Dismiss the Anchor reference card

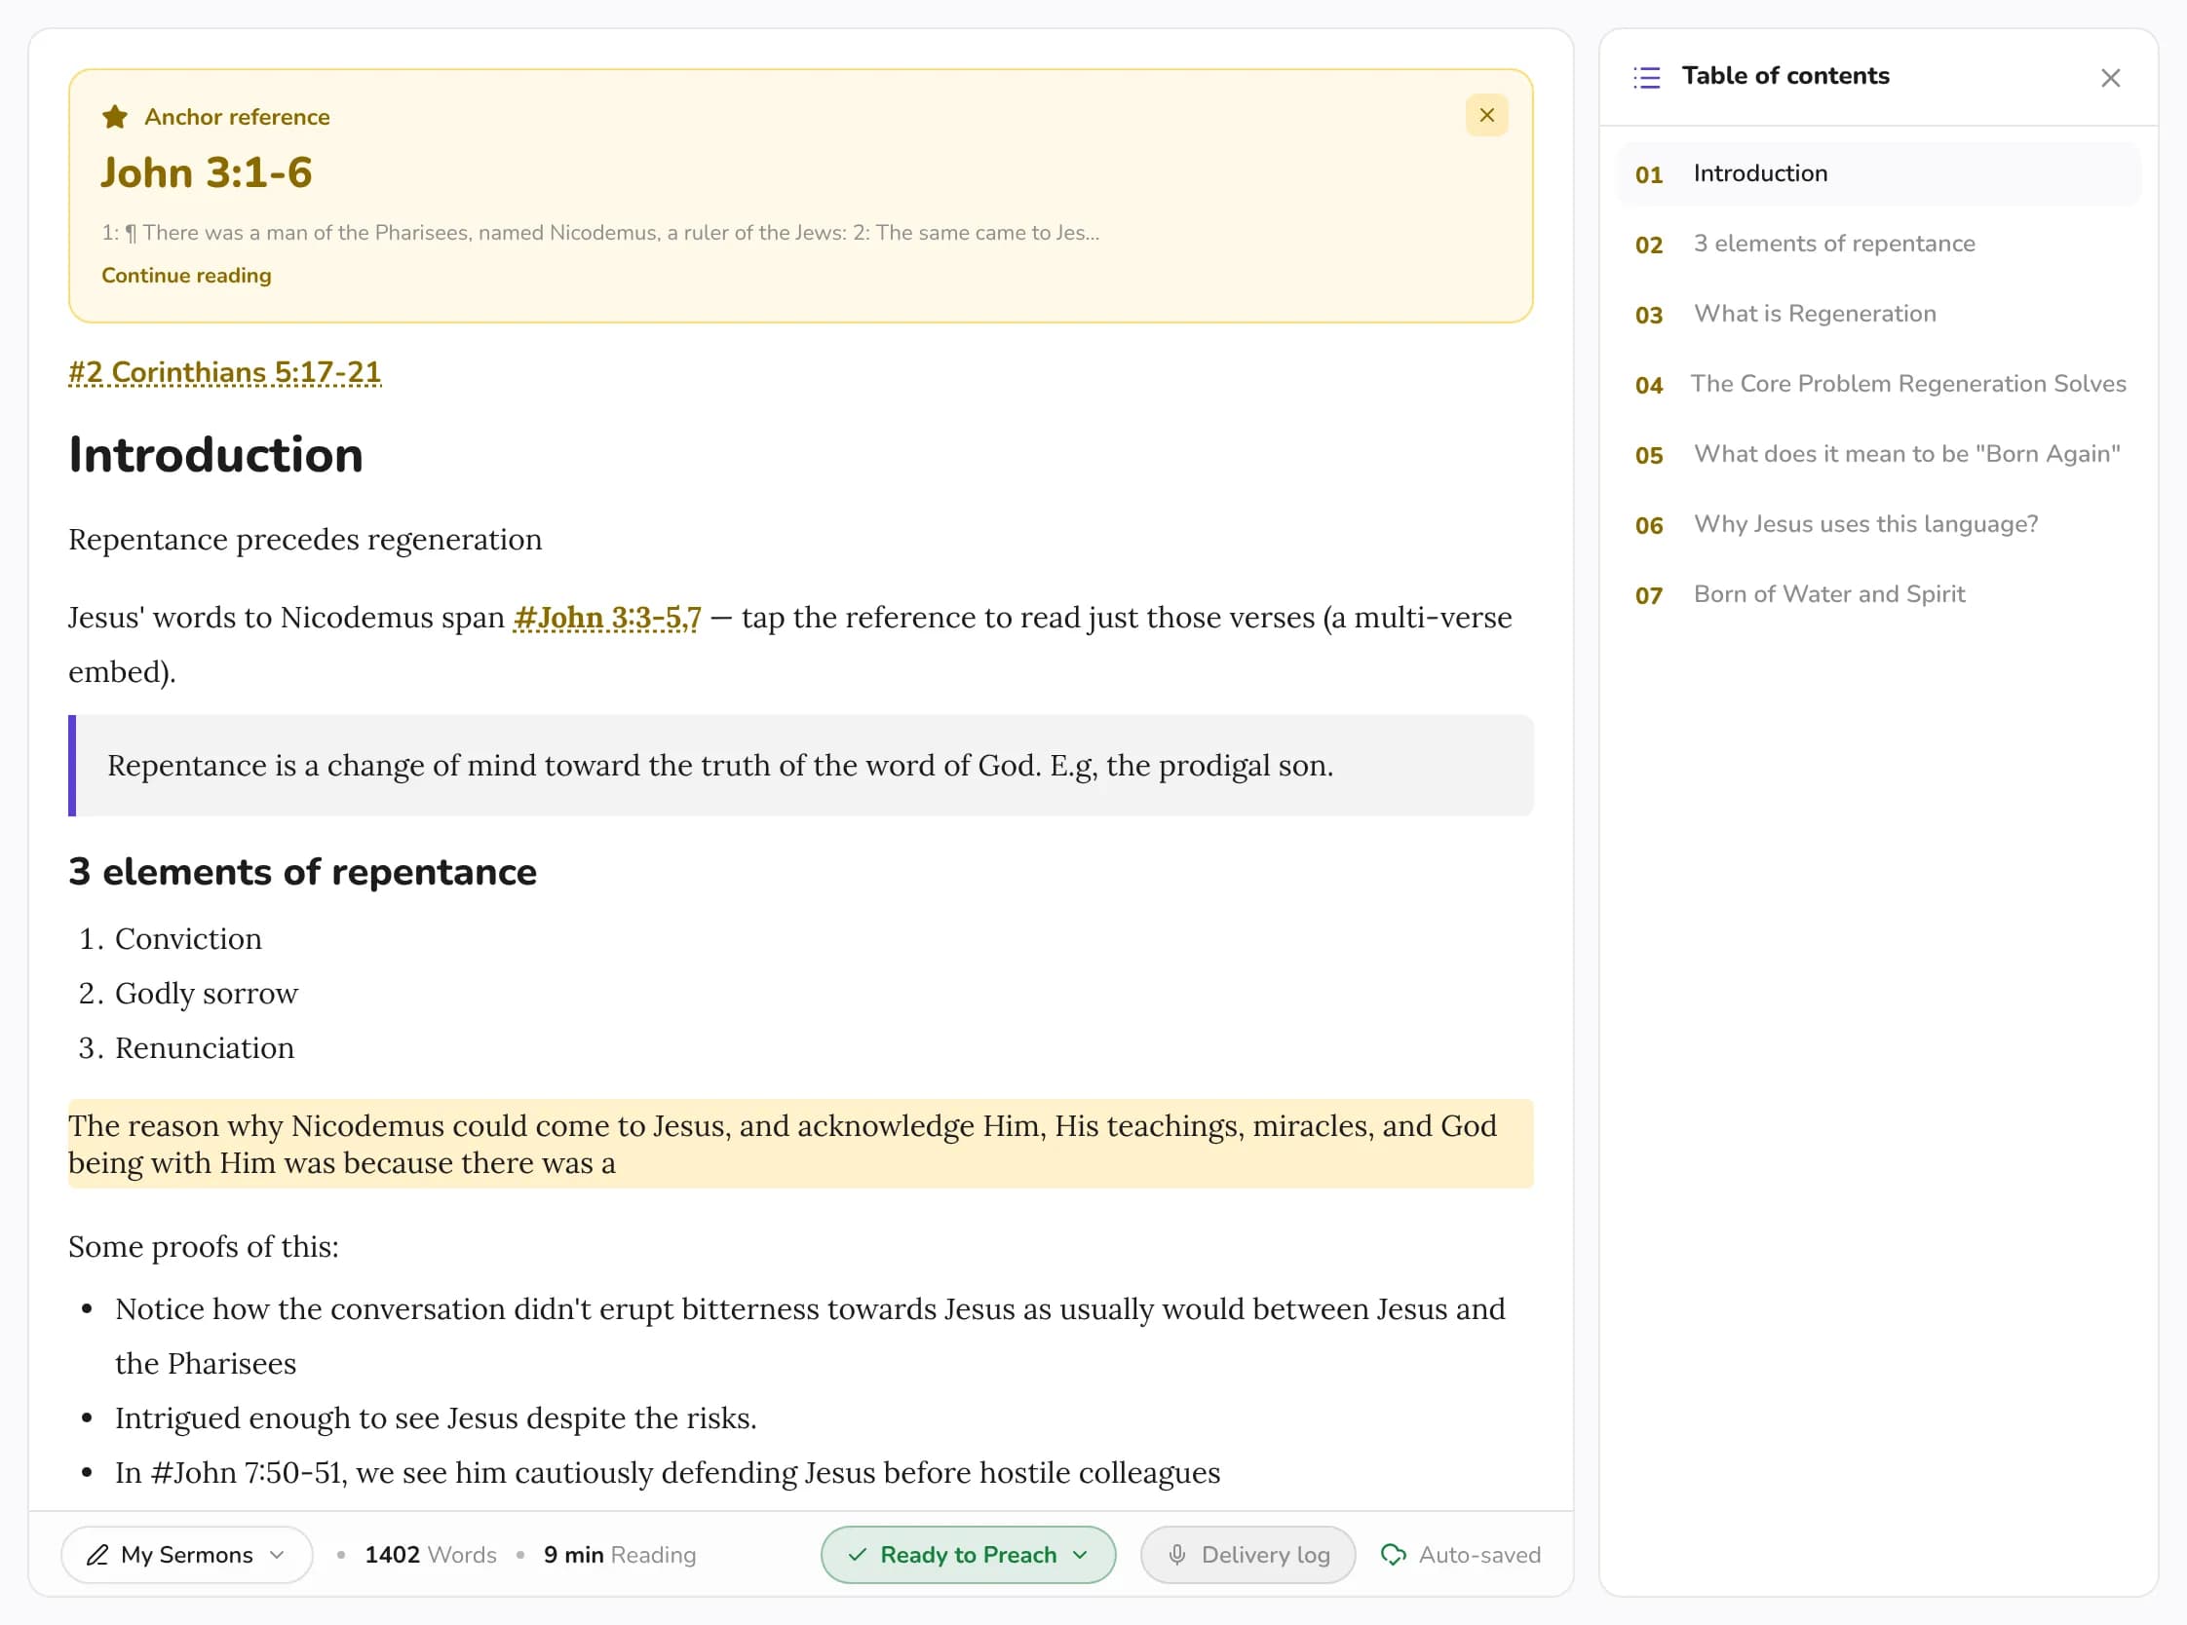point(1485,115)
